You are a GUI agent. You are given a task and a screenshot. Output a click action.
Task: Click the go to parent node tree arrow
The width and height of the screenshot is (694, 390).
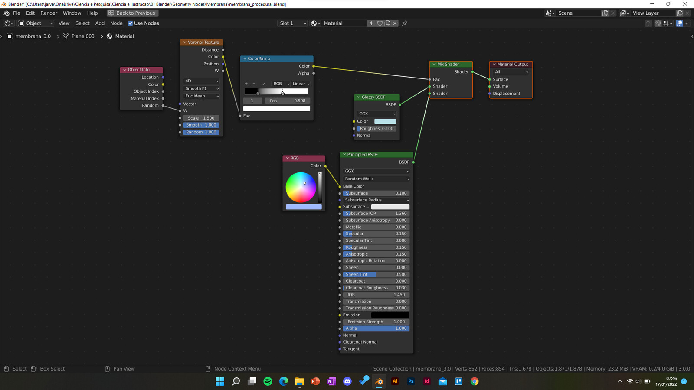648,23
